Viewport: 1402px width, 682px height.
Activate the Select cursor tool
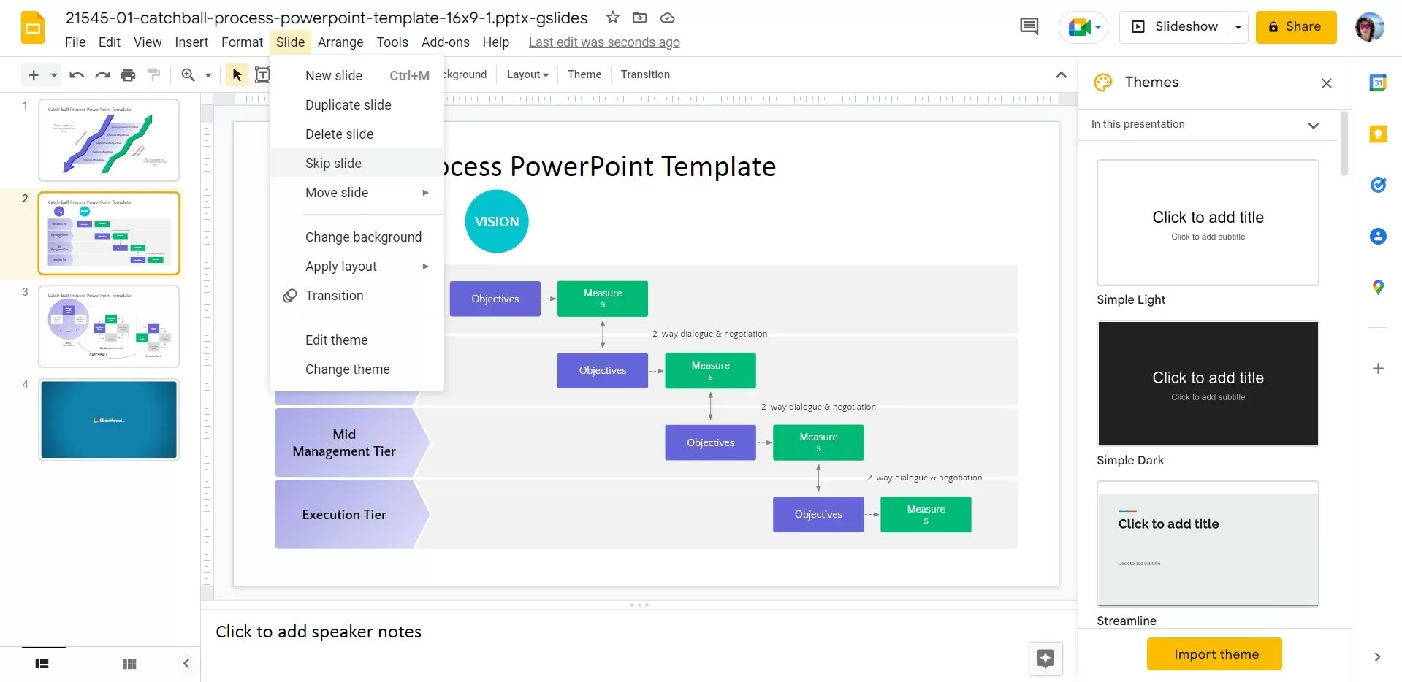click(x=236, y=74)
